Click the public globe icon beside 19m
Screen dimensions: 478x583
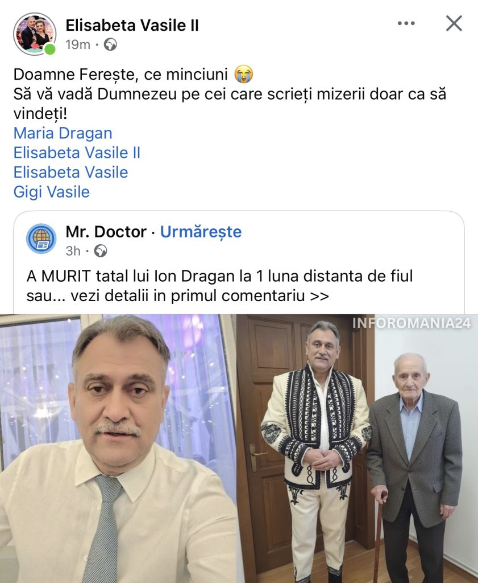point(110,44)
